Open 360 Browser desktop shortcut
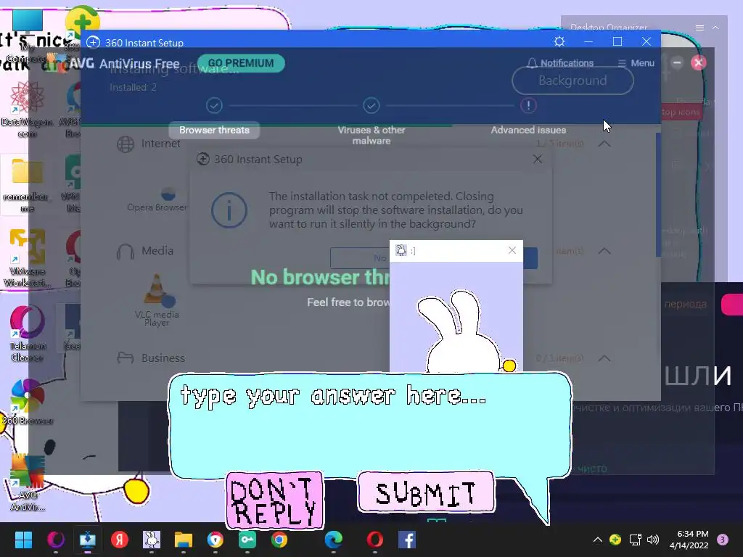The image size is (743, 557). tap(27, 402)
